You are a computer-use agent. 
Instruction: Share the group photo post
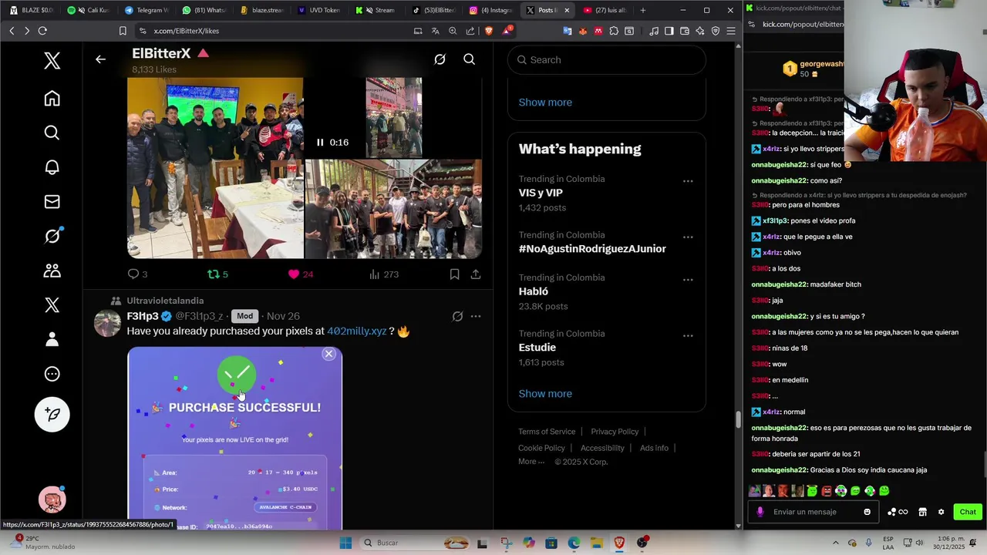(x=476, y=274)
